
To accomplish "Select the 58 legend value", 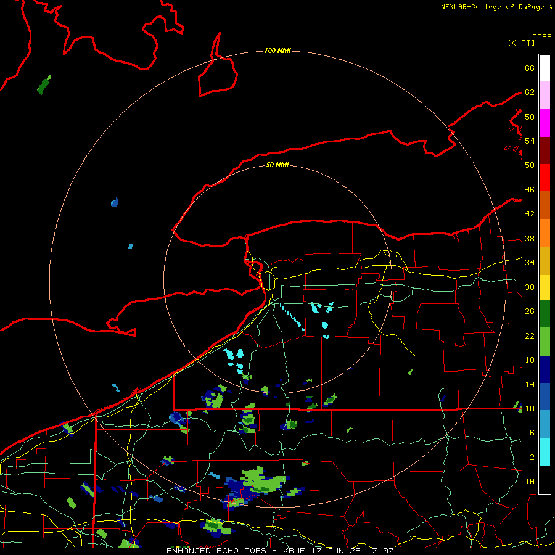I will [530, 117].
